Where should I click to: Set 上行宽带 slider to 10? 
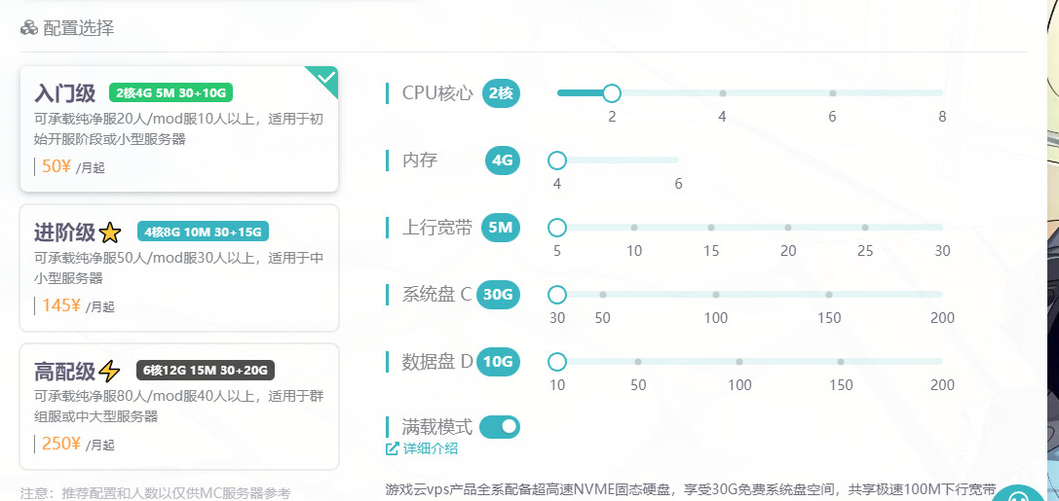pos(634,228)
